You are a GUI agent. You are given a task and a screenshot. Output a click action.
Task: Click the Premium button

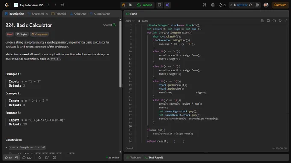point(280,5)
